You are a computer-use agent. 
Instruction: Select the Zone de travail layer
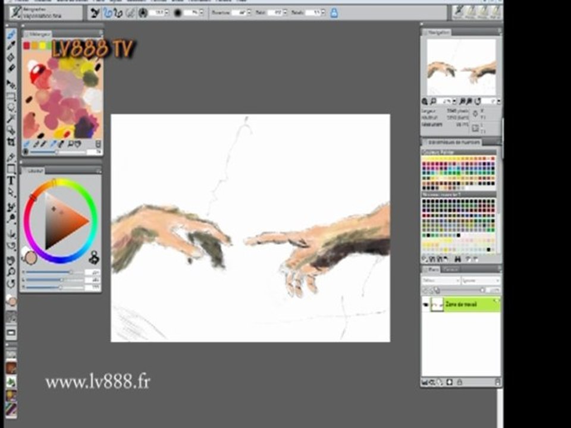[461, 304]
